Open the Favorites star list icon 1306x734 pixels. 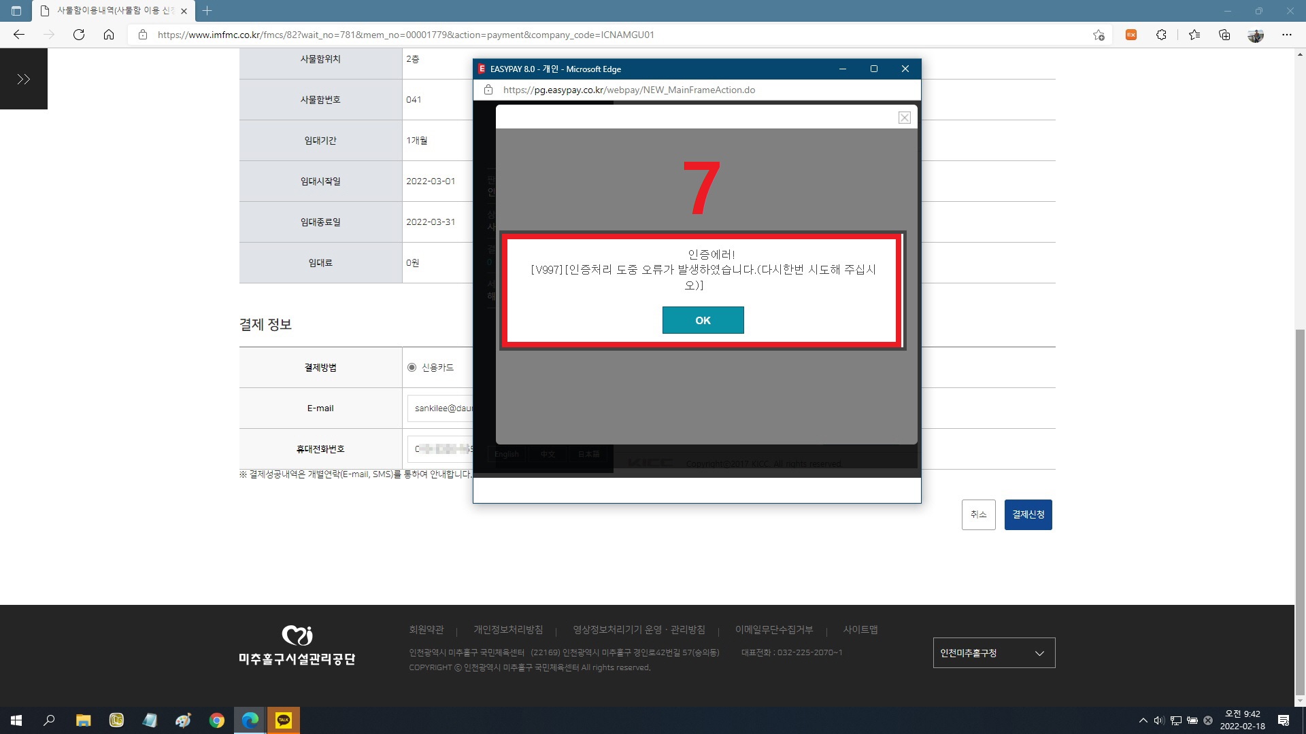tap(1194, 35)
